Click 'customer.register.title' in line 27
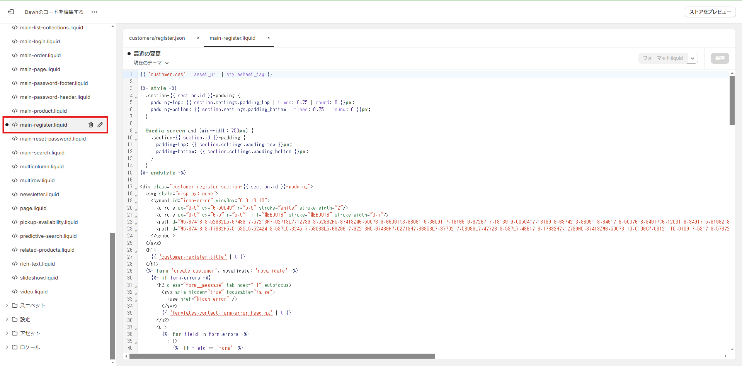 point(193,257)
